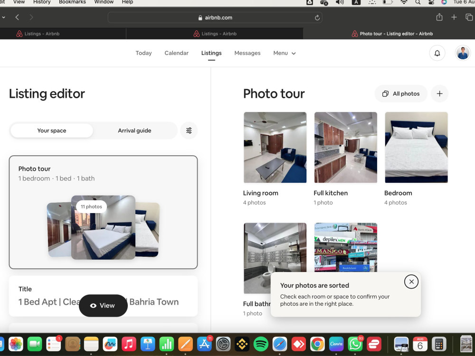Select the 'Your space' toggle
The width and height of the screenshot is (475, 356).
[51, 131]
